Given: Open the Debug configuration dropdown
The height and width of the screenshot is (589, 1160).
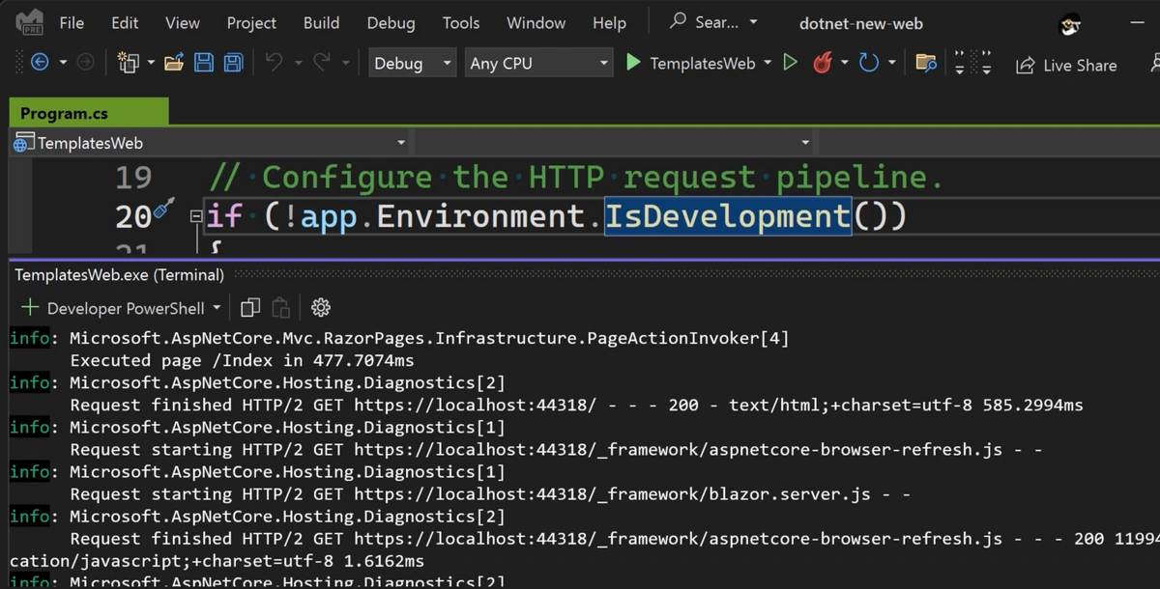Looking at the screenshot, I should click(x=413, y=63).
